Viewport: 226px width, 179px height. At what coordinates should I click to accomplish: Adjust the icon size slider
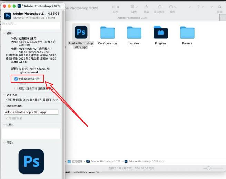pos(208,168)
